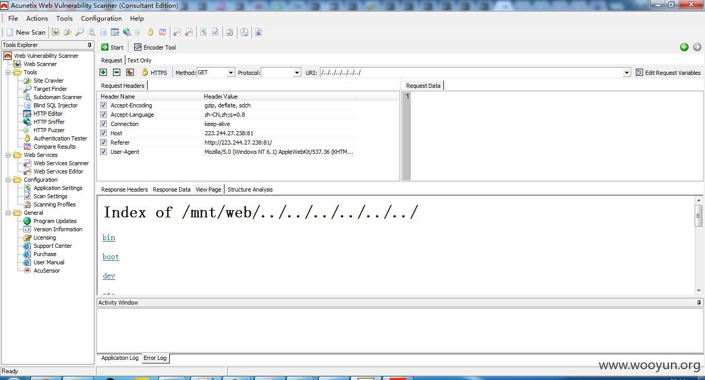Toggle the HTTPS padlock button
The image size is (705, 380).
(x=154, y=73)
